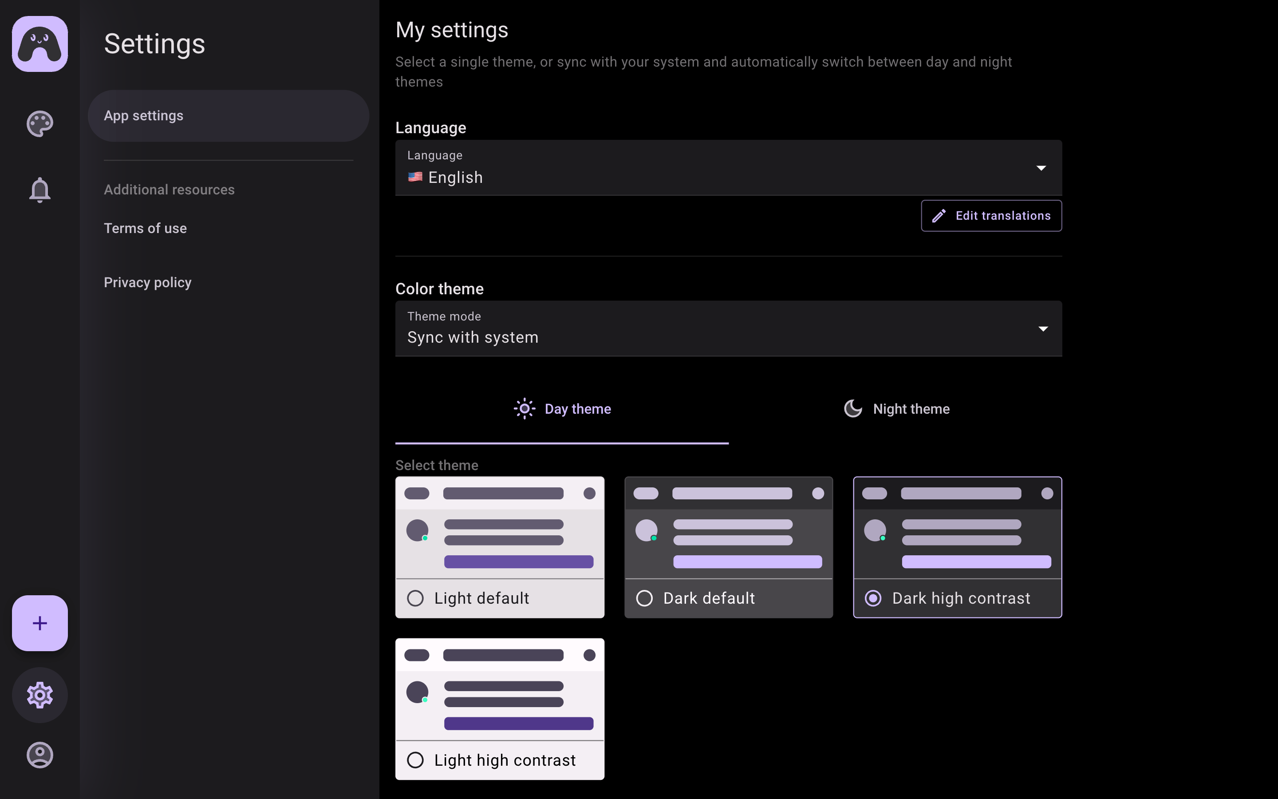Open the Sync with system combo box
The image size is (1278, 799).
point(728,328)
